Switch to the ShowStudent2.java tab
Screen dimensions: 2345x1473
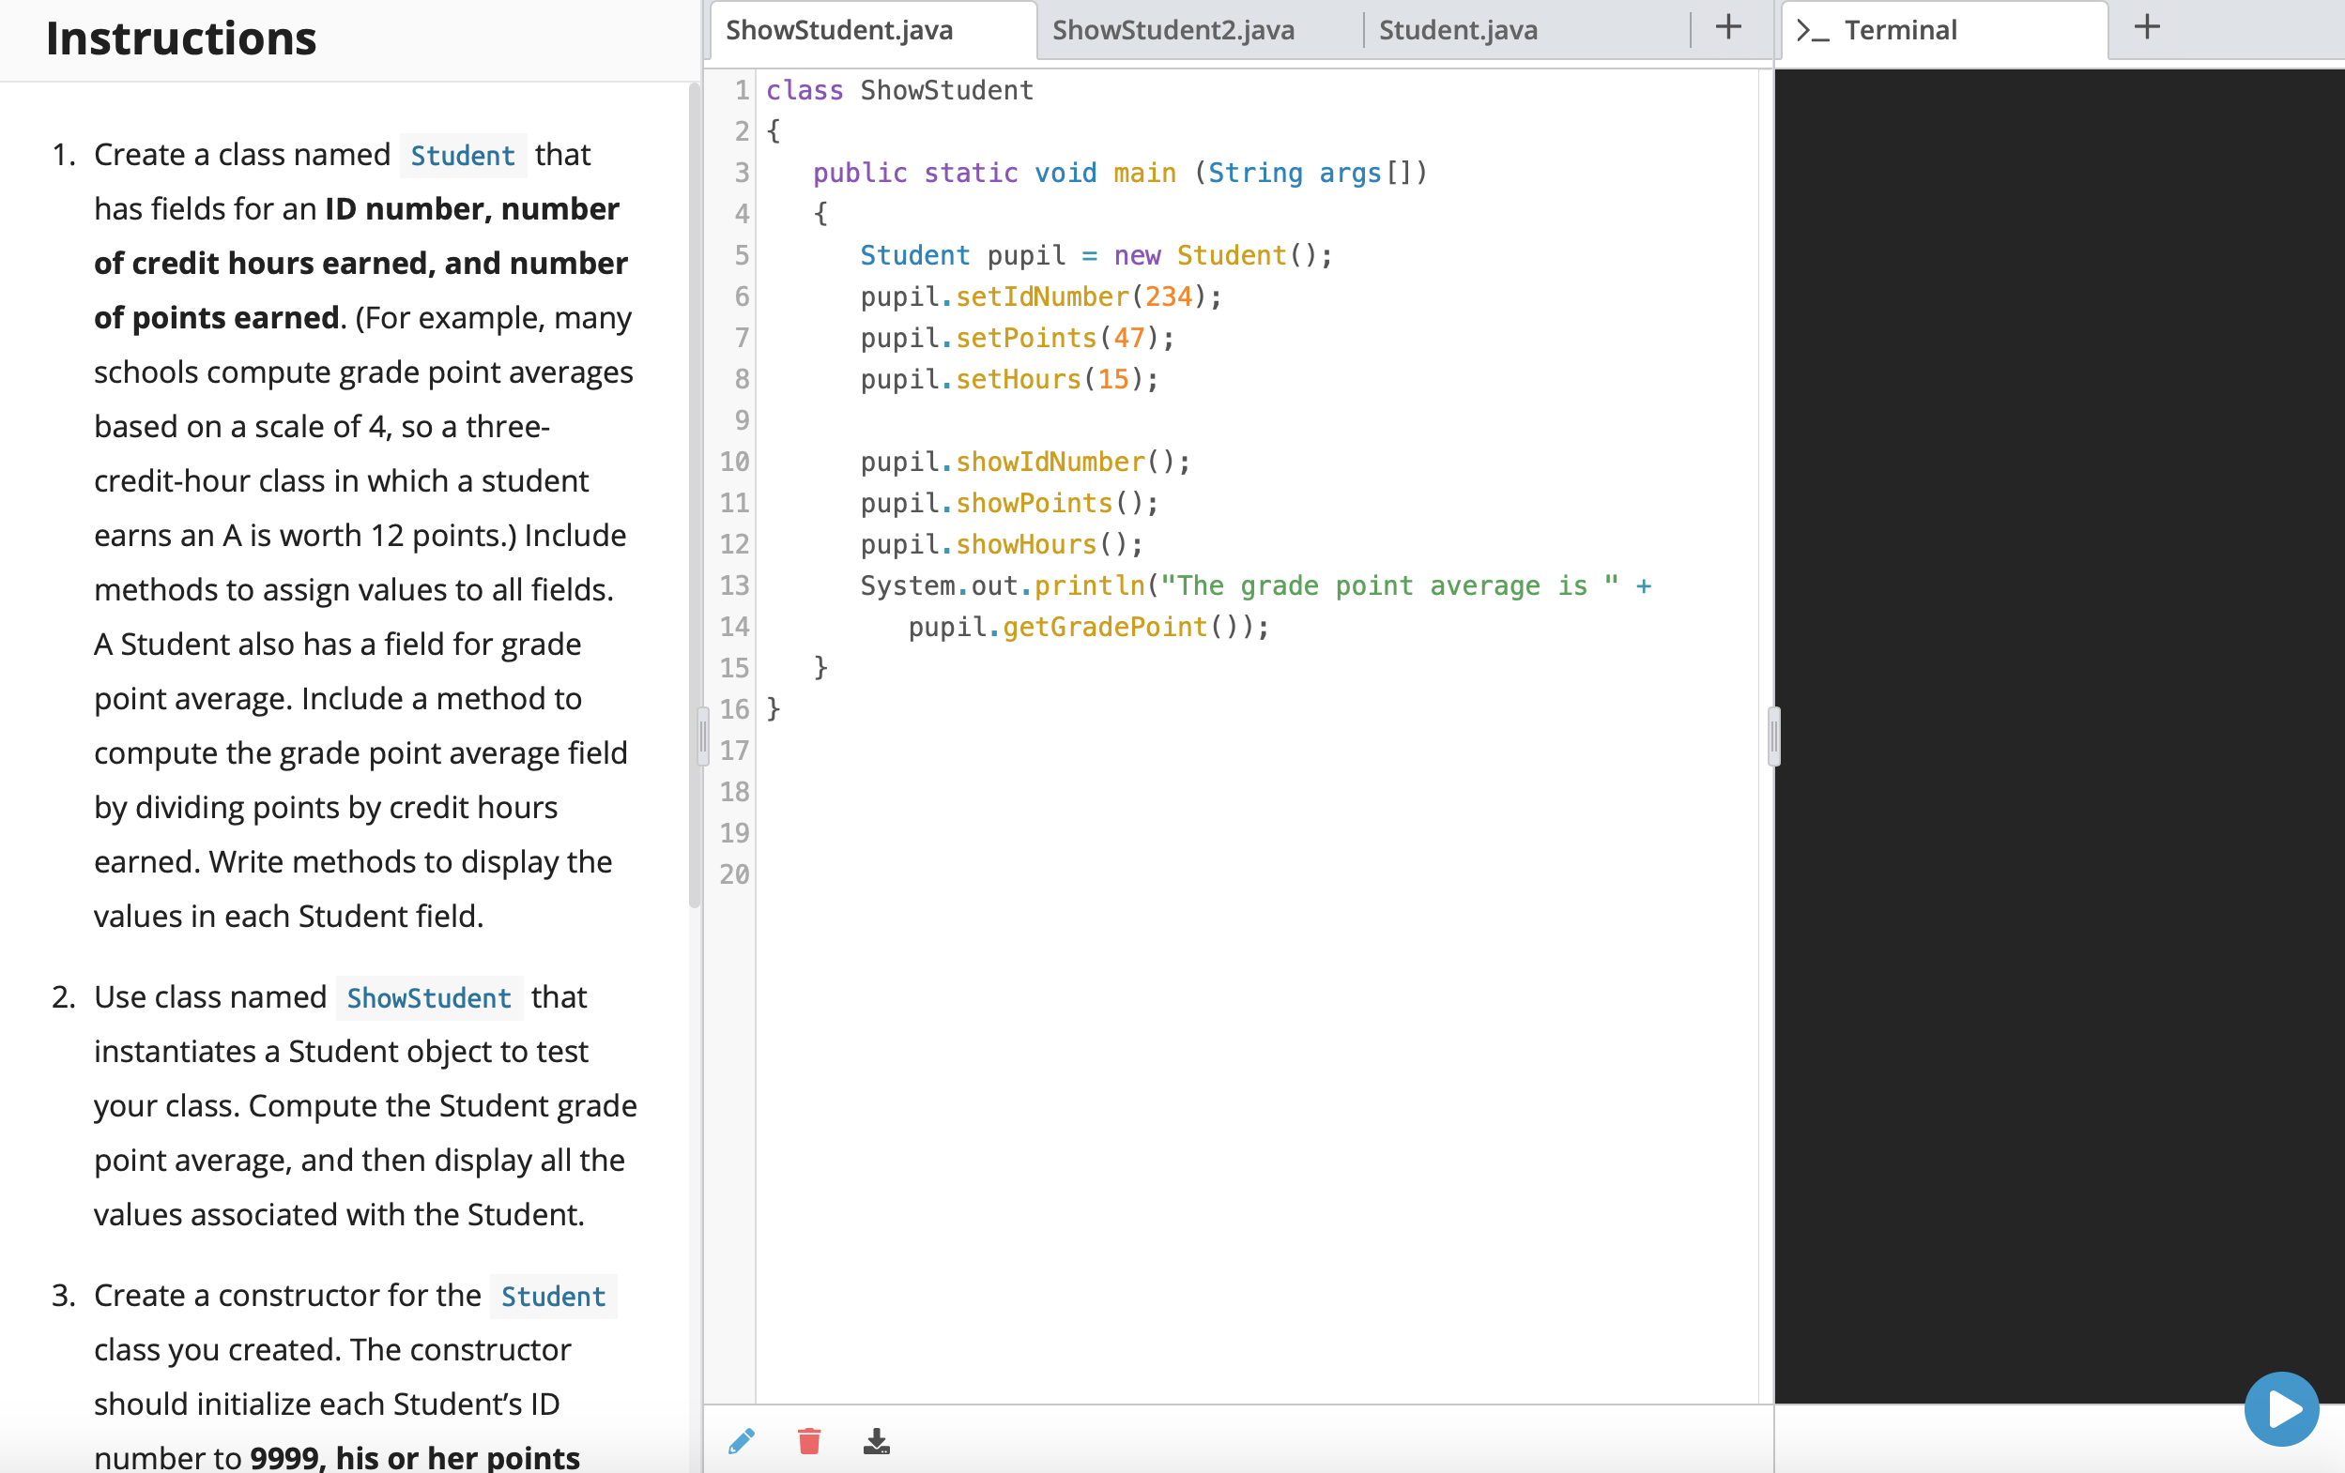point(1172,30)
